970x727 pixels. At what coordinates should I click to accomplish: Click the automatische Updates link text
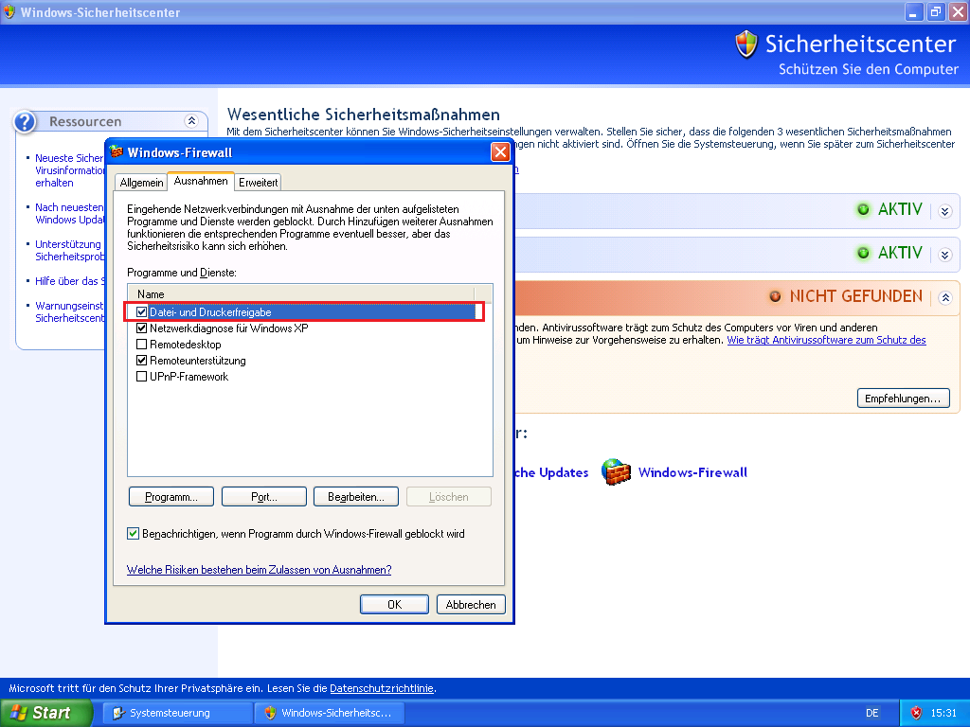551,472
